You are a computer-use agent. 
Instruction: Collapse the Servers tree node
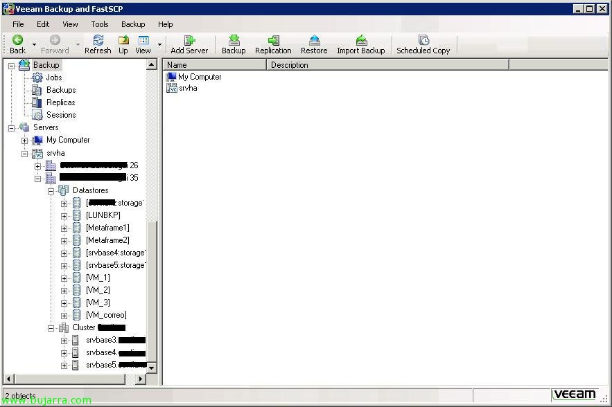coord(11,128)
